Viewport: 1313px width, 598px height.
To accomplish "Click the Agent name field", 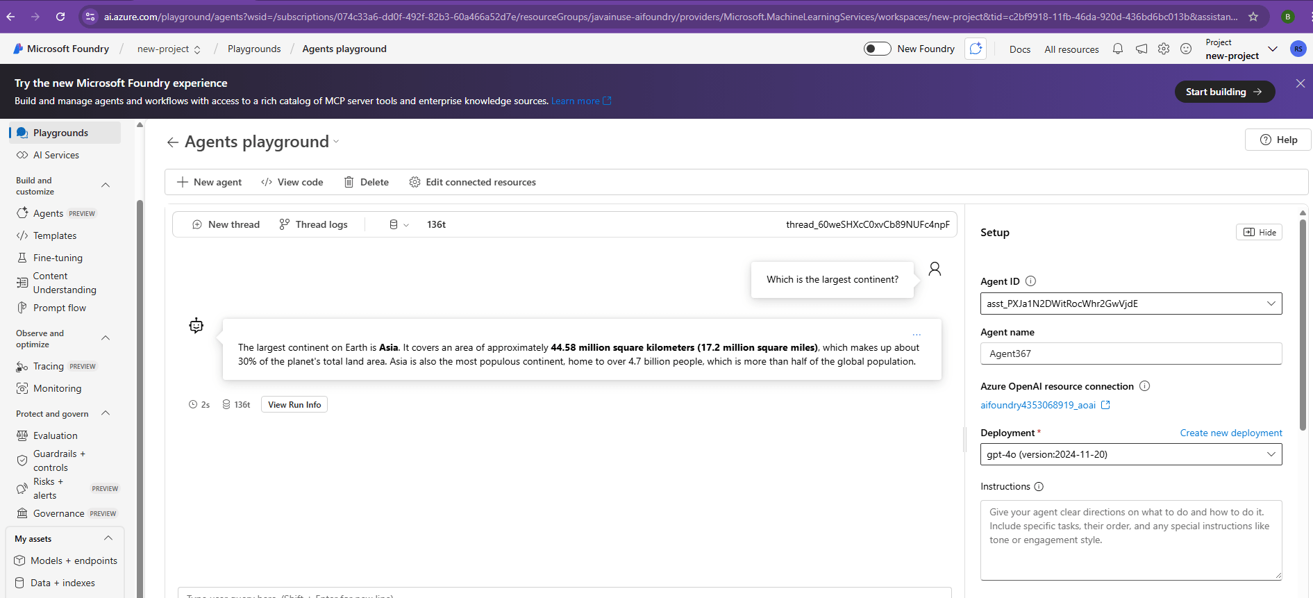I will click(1131, 354).
